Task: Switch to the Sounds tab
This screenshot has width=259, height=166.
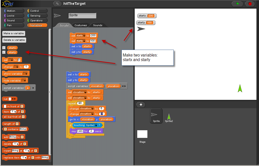Action: click(98, 25)
